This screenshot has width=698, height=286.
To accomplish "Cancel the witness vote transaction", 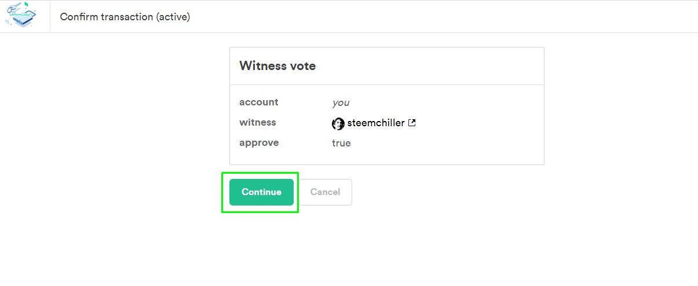I will [325, 192].
